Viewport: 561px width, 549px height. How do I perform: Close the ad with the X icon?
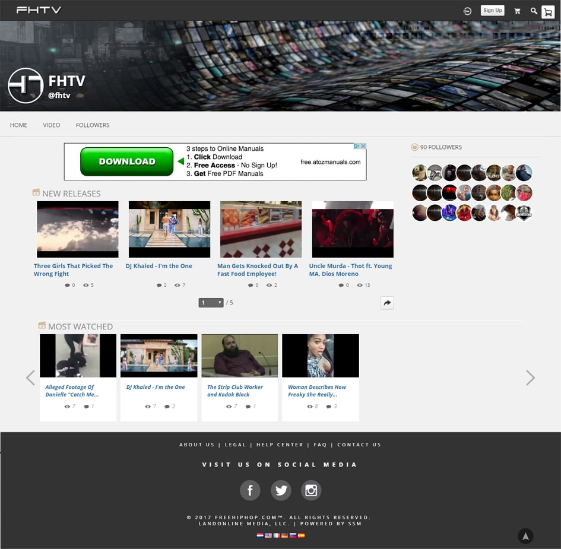363,146
